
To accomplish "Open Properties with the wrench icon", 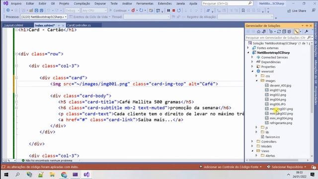I will (x=307, y=31).
